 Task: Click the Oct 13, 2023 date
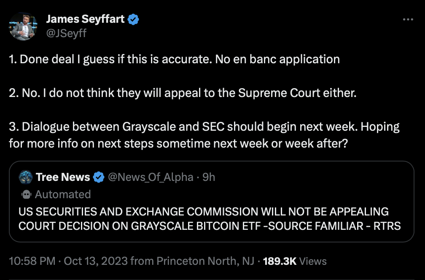[x=95, y=261]
